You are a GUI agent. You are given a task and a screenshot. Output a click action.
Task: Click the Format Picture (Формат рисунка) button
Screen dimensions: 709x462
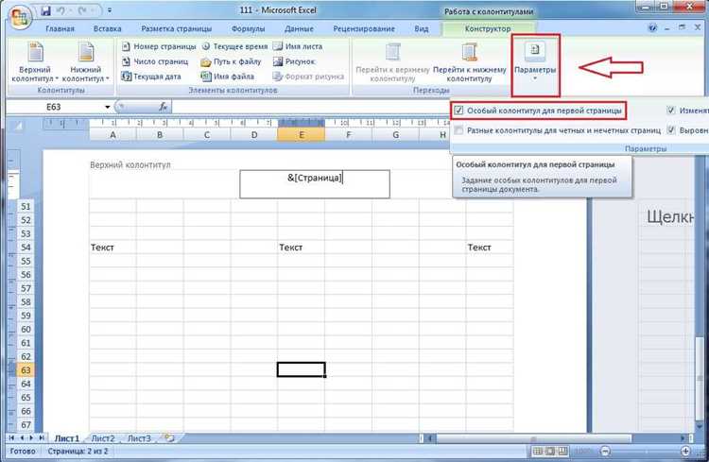click(x=309, y=77)
